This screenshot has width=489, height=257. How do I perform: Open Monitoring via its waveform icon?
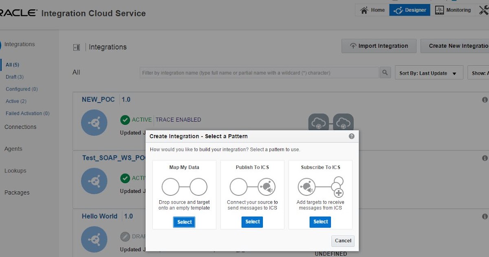click(439, 10)
